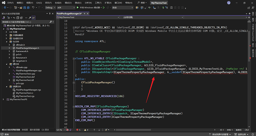Click the Collapse All icon in solution explorer

pyautogui.click(x=18, y=18)
